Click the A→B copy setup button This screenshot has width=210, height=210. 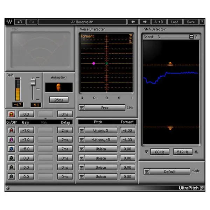pyautogui.click(x=159, y=22)
